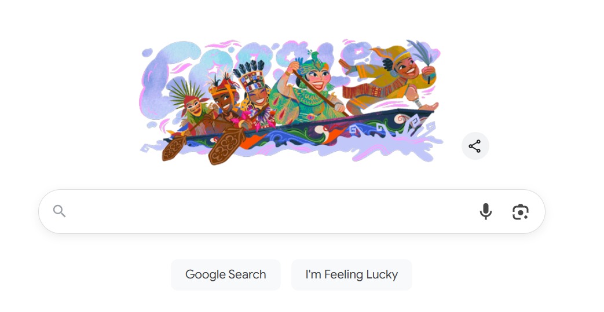The height and width of the screenshot is (312, 604).
Task: Click the smaller carved wooden paddle blade
Action: coord(174,148)
